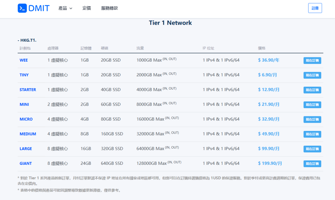Click 現在訂購 for the MICRO plan
Image resolution: width=335 pixels, height=200 pixels.
312,119
